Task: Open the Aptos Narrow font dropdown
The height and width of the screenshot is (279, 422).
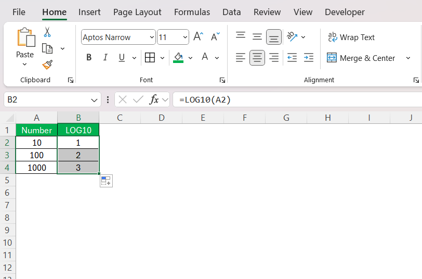Action: (x=152, y=37)
